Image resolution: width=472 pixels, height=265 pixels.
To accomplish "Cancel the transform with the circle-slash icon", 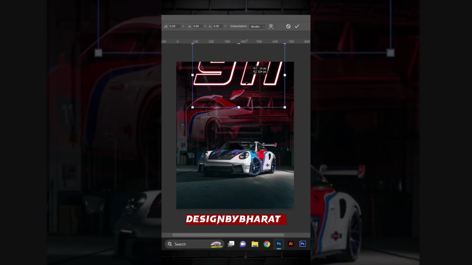I will (288, 26).
